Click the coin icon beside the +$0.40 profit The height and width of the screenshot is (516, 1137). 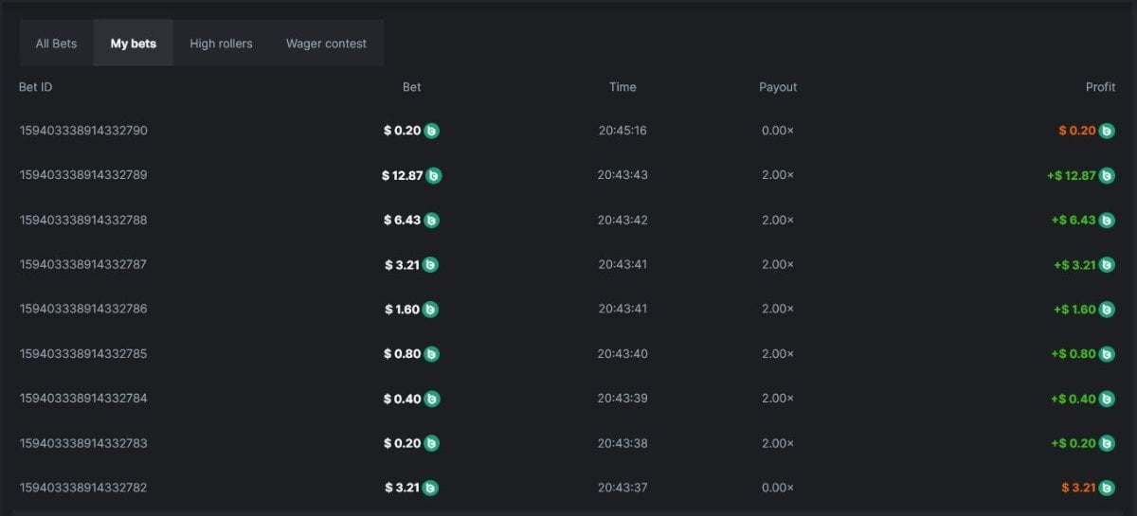pyautogui.click(x=1107, y=399)
